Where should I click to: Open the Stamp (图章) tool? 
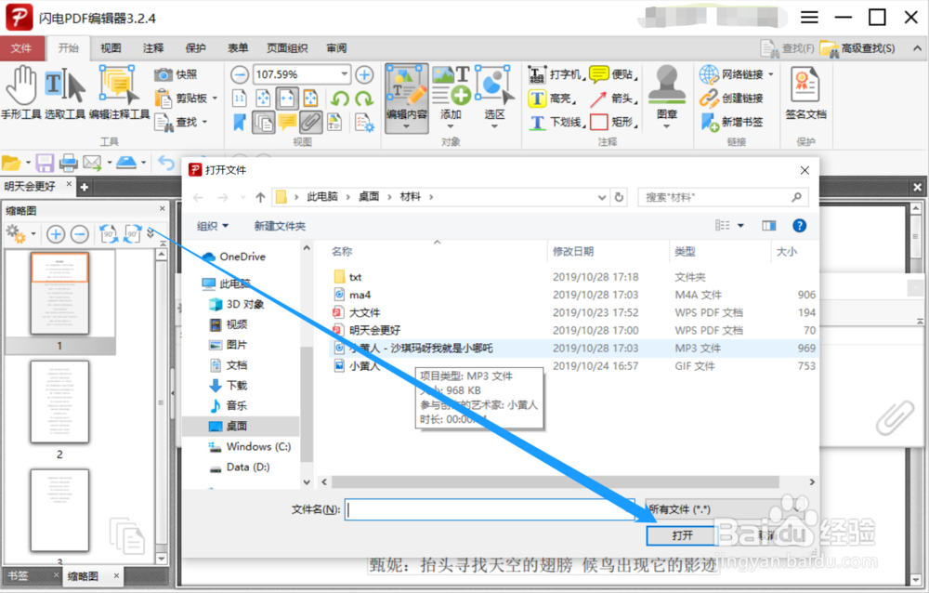click(x=667, y=98)
